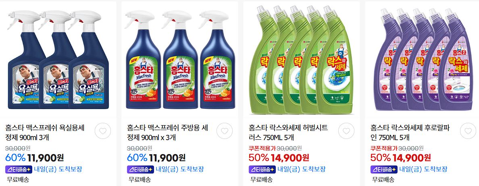Open title 홈스타 맥스프레쉬 욕실용세정제 900ml 3개
Image resolution: width=479 pixels, height=186 pixels.
pos(45,132)
